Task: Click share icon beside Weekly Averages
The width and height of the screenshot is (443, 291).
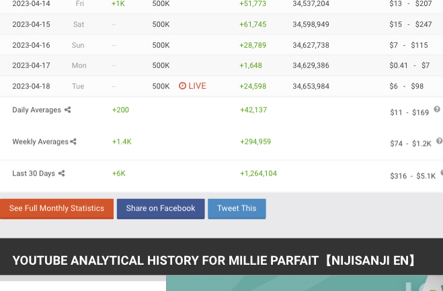Action: tap(73, 142)
